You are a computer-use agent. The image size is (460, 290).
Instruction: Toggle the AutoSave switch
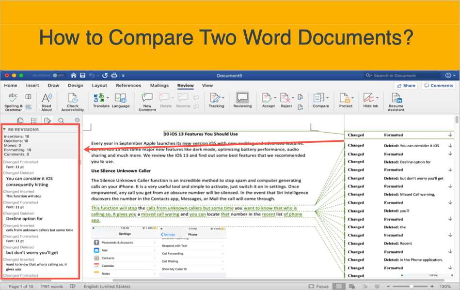click(x=58, y=75)
